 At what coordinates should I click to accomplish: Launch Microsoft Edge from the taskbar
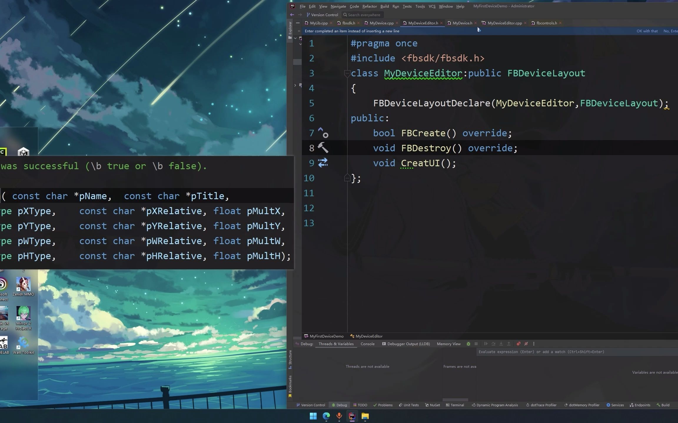pyautogui.click(x=327, y=416)
